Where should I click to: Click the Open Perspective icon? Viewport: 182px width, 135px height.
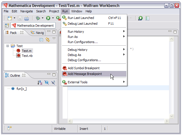[x=7, y=25]
